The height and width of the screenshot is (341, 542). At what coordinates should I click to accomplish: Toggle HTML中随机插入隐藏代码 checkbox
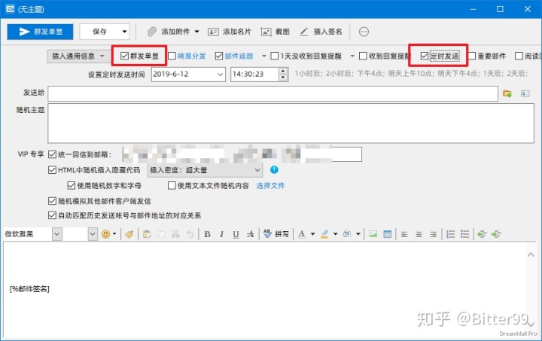point(52,170)
